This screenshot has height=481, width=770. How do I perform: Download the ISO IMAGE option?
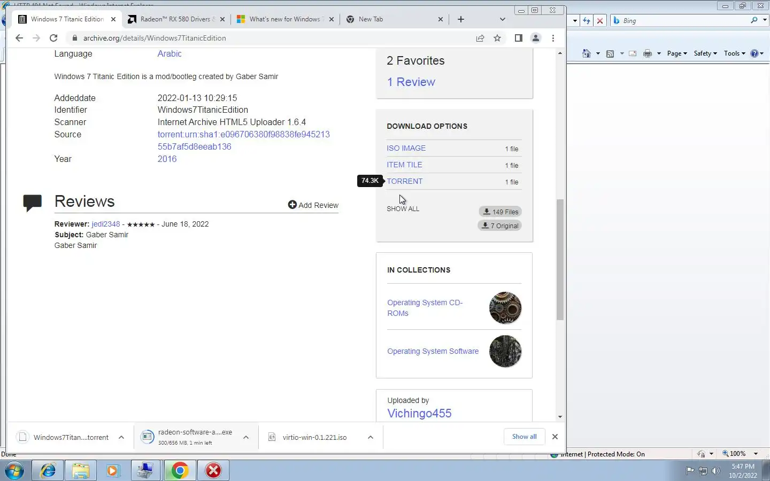(x=406, y=148)
